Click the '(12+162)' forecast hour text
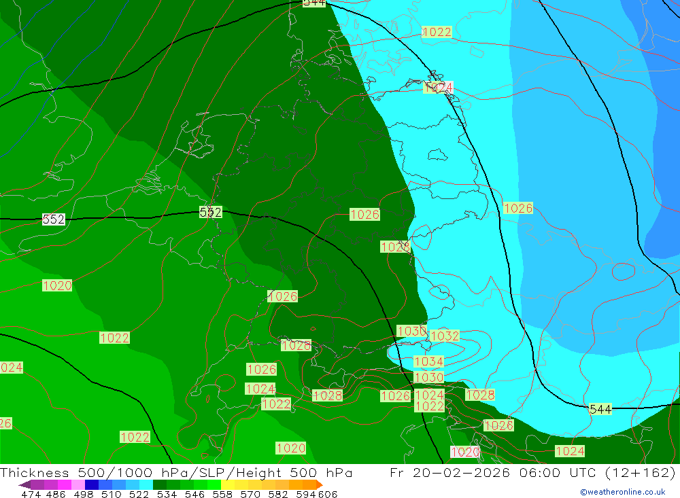Image resolution: width=680 pixels, height=498 pixels. click(640, 472)
